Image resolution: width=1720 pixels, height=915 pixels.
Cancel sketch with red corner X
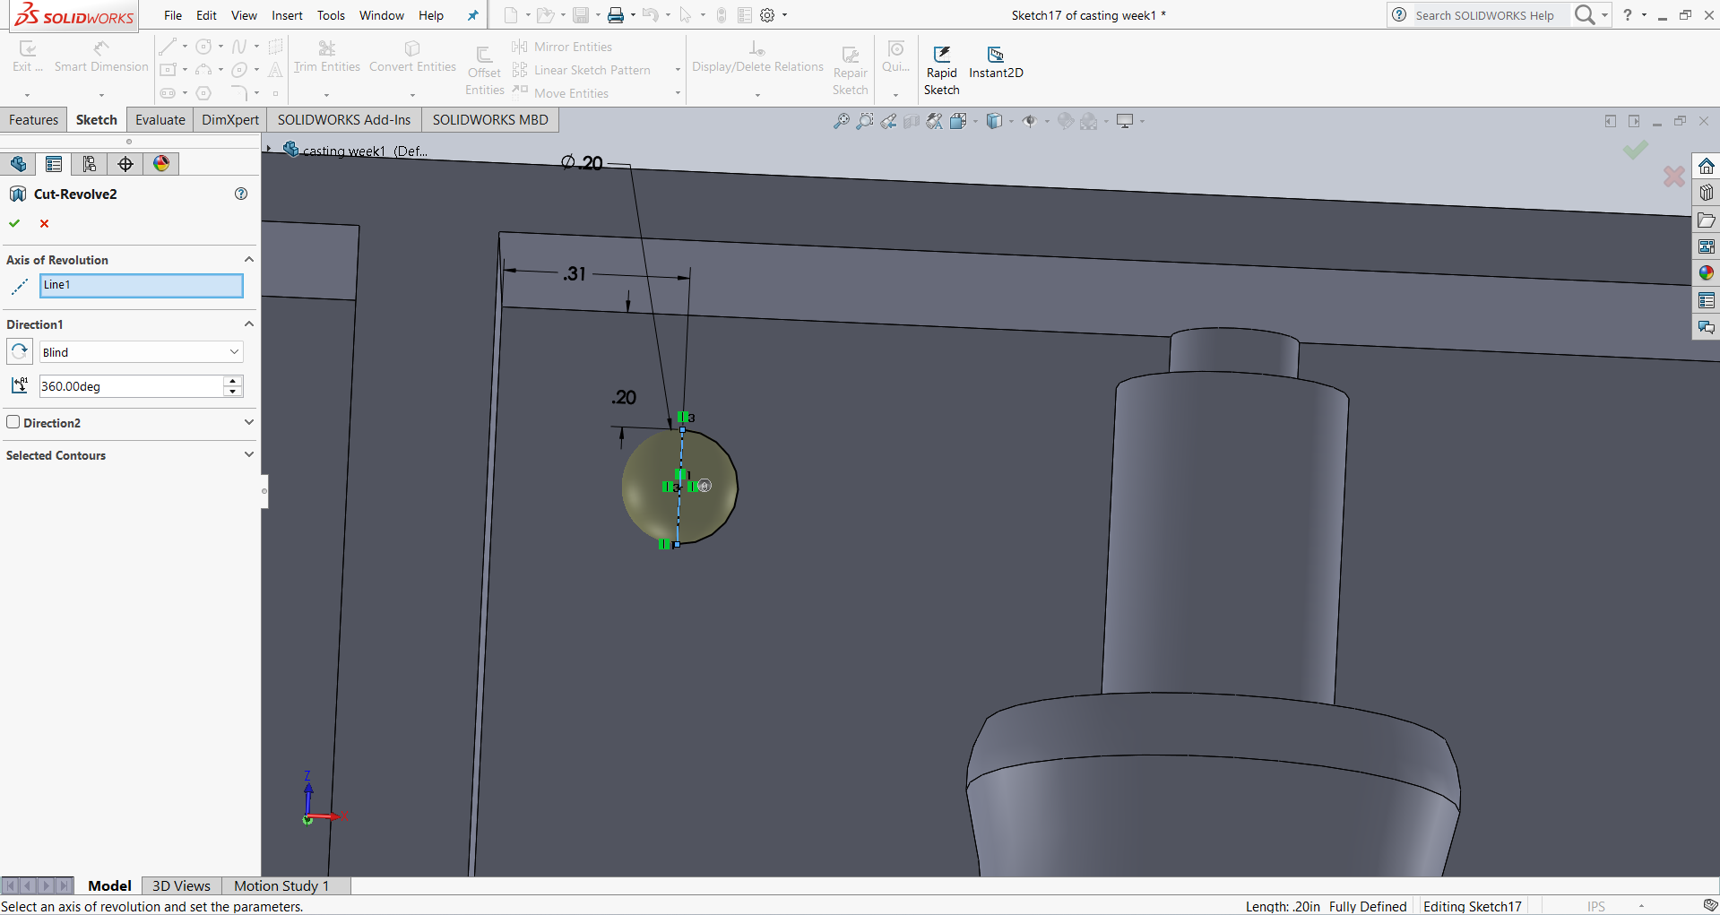tap(1673, 177)
